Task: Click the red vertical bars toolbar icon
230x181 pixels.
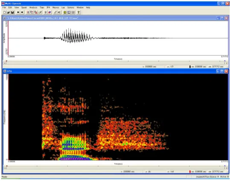Action: pos(28,12)
